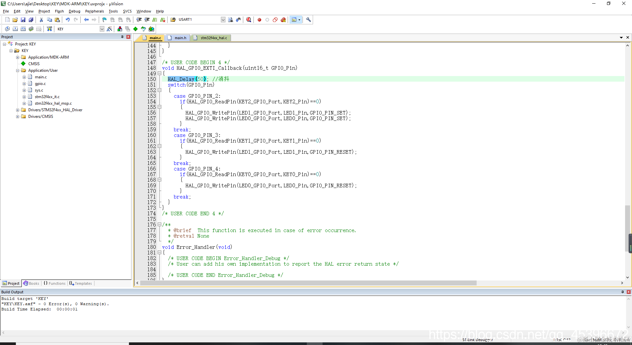The width and height of the screenshot is (632, 345).
Task: Show the Functions tab in the project pane
Action: pyautogui.click(x=55, y=283)
